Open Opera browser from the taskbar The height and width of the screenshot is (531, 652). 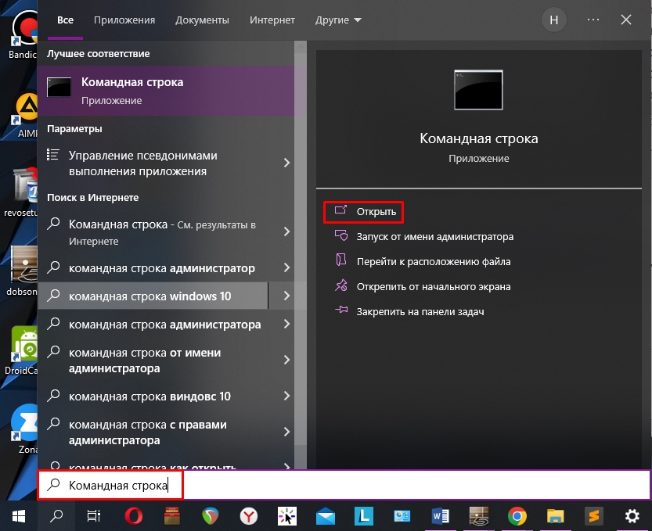pyautogui.click(x=134, y=516)
